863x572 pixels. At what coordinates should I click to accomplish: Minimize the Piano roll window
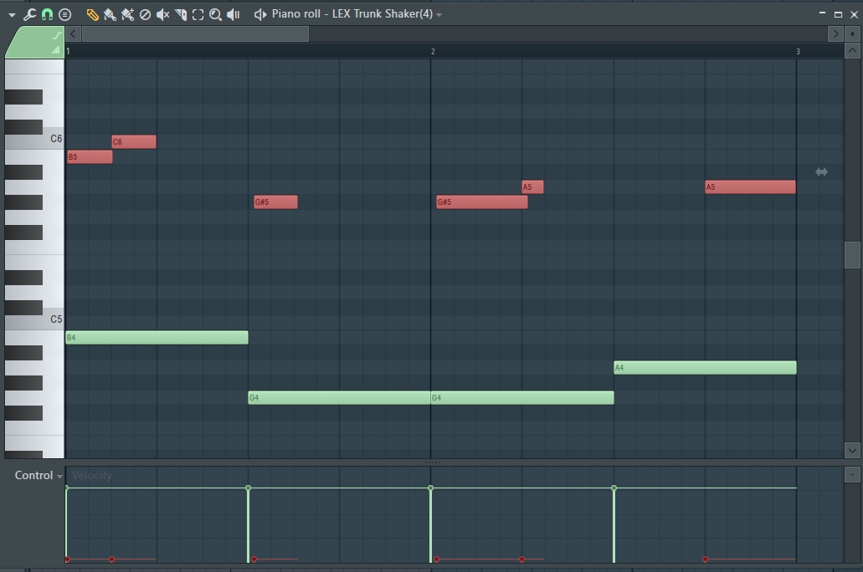point(822,13)
